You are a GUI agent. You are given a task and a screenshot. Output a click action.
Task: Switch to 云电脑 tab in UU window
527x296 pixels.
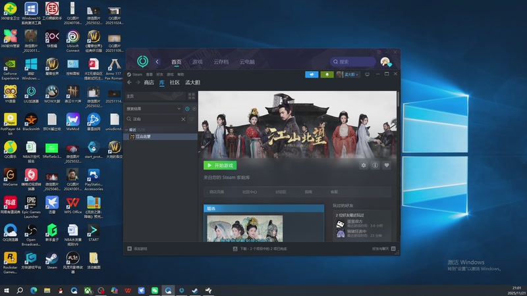(x=247, y=62)
